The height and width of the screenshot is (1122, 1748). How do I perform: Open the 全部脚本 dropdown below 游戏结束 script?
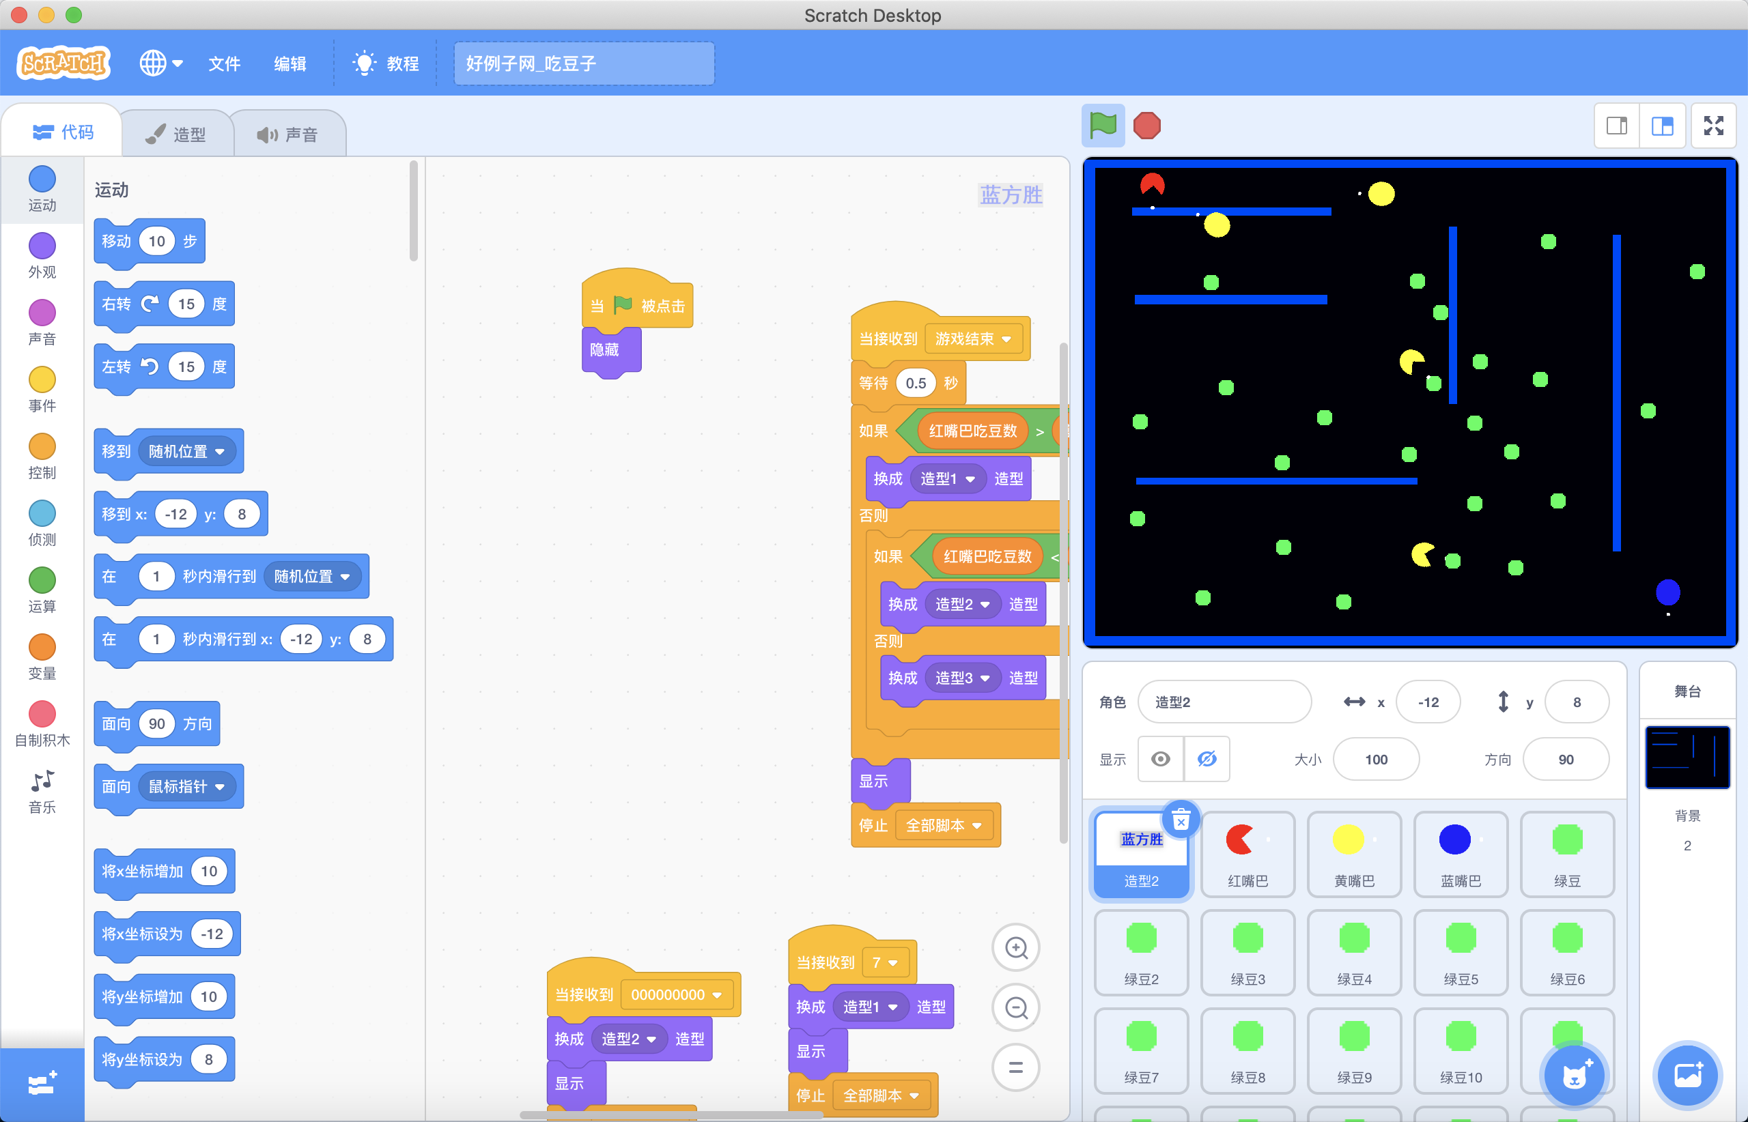944,826
